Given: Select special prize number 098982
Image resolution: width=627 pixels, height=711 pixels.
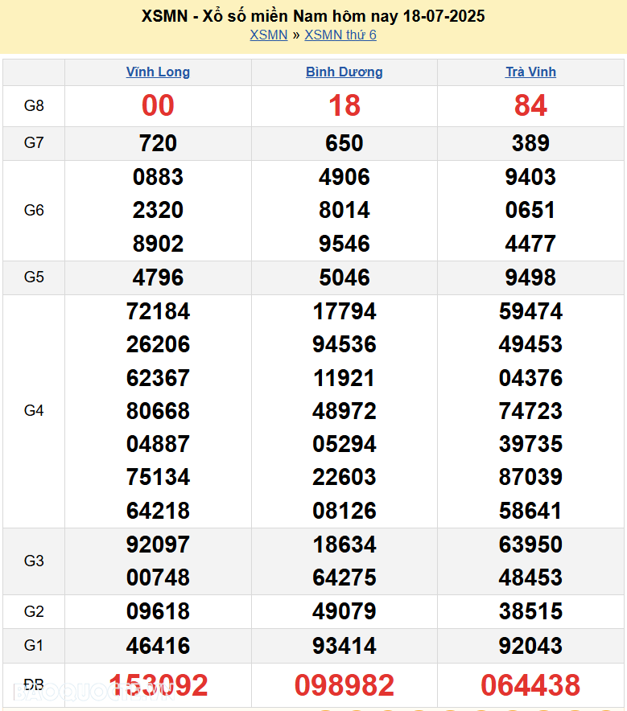Looking at the screenshot, I should coord(344,685).
